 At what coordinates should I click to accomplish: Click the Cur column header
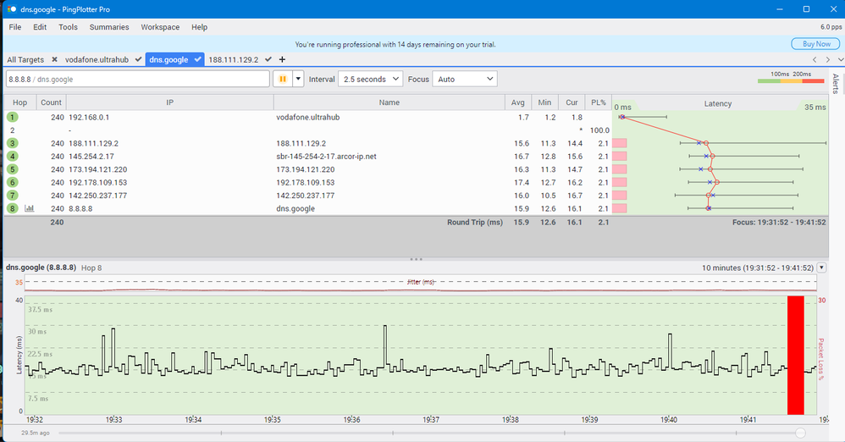pos(572,102)
